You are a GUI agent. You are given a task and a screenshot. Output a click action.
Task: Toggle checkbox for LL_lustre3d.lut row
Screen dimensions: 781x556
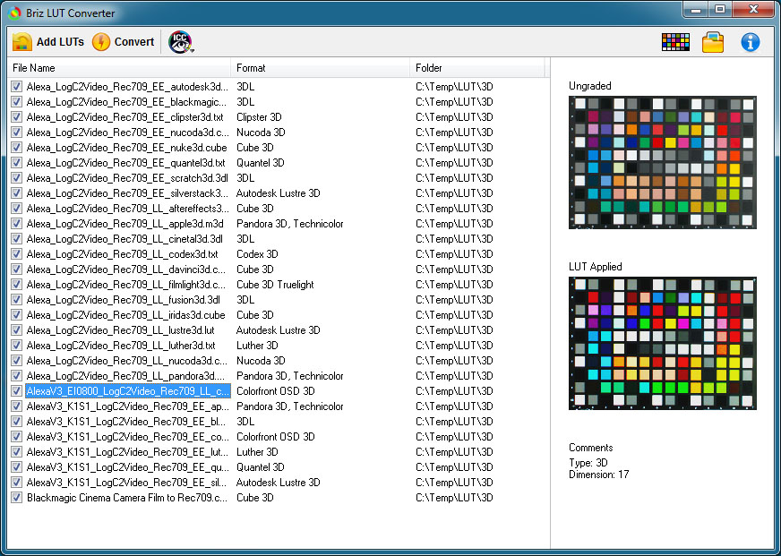[17, 330]
